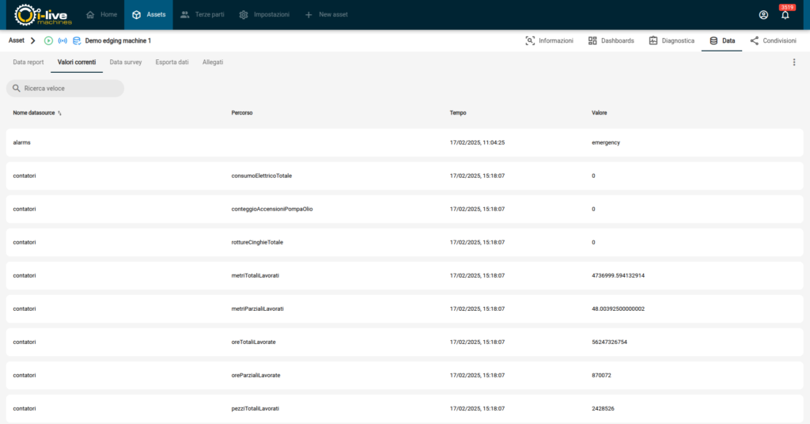Image resolution: width=810 pixels, height=424 pixels.
Task: Open the notifications bell icon
Action: (785, 15)
